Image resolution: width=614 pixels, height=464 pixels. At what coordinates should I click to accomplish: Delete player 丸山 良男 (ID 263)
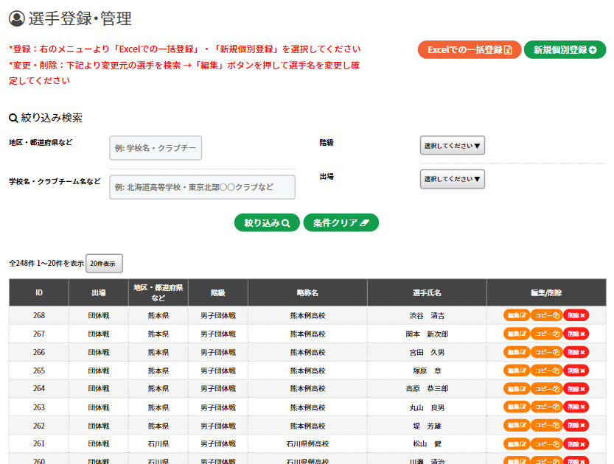tap(576, 407)
